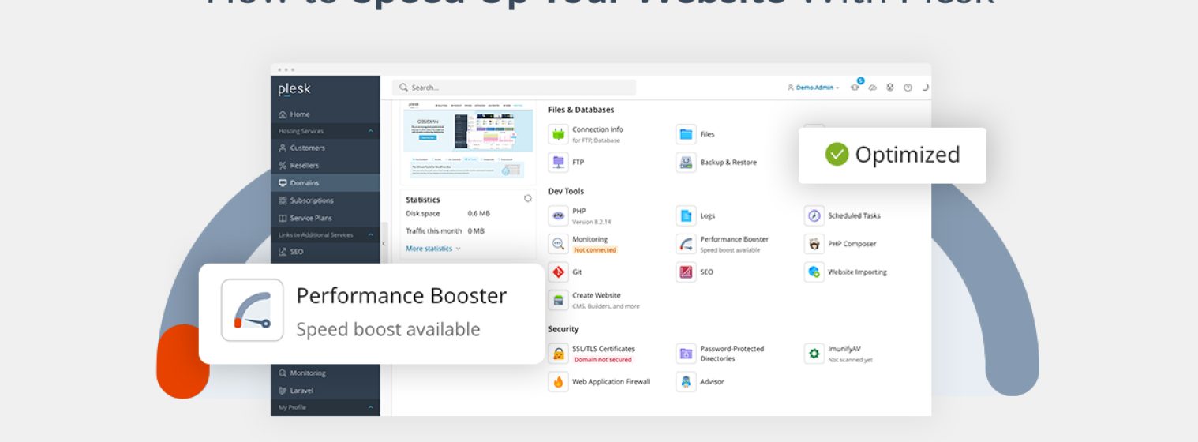1198x442 pixels.
Task: Click the Web Application Firewall link text
Action: (611, 382)
